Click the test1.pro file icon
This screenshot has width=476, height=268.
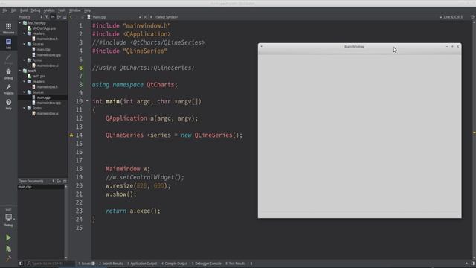pyautogui.click(x=30, y=76)
